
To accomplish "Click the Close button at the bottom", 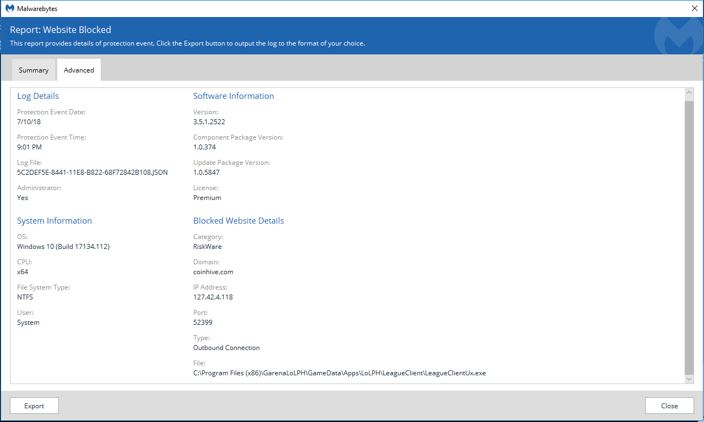I will click(669, 406).
